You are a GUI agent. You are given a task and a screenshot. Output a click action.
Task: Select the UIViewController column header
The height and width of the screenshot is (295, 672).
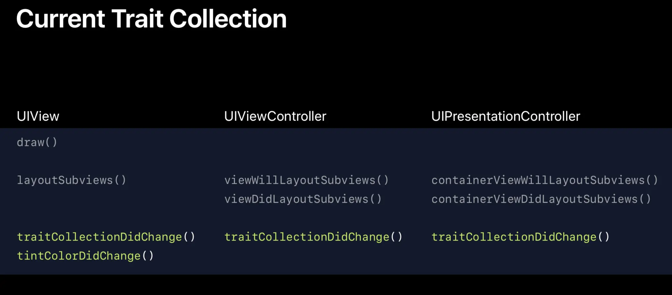tap(275, 116)
